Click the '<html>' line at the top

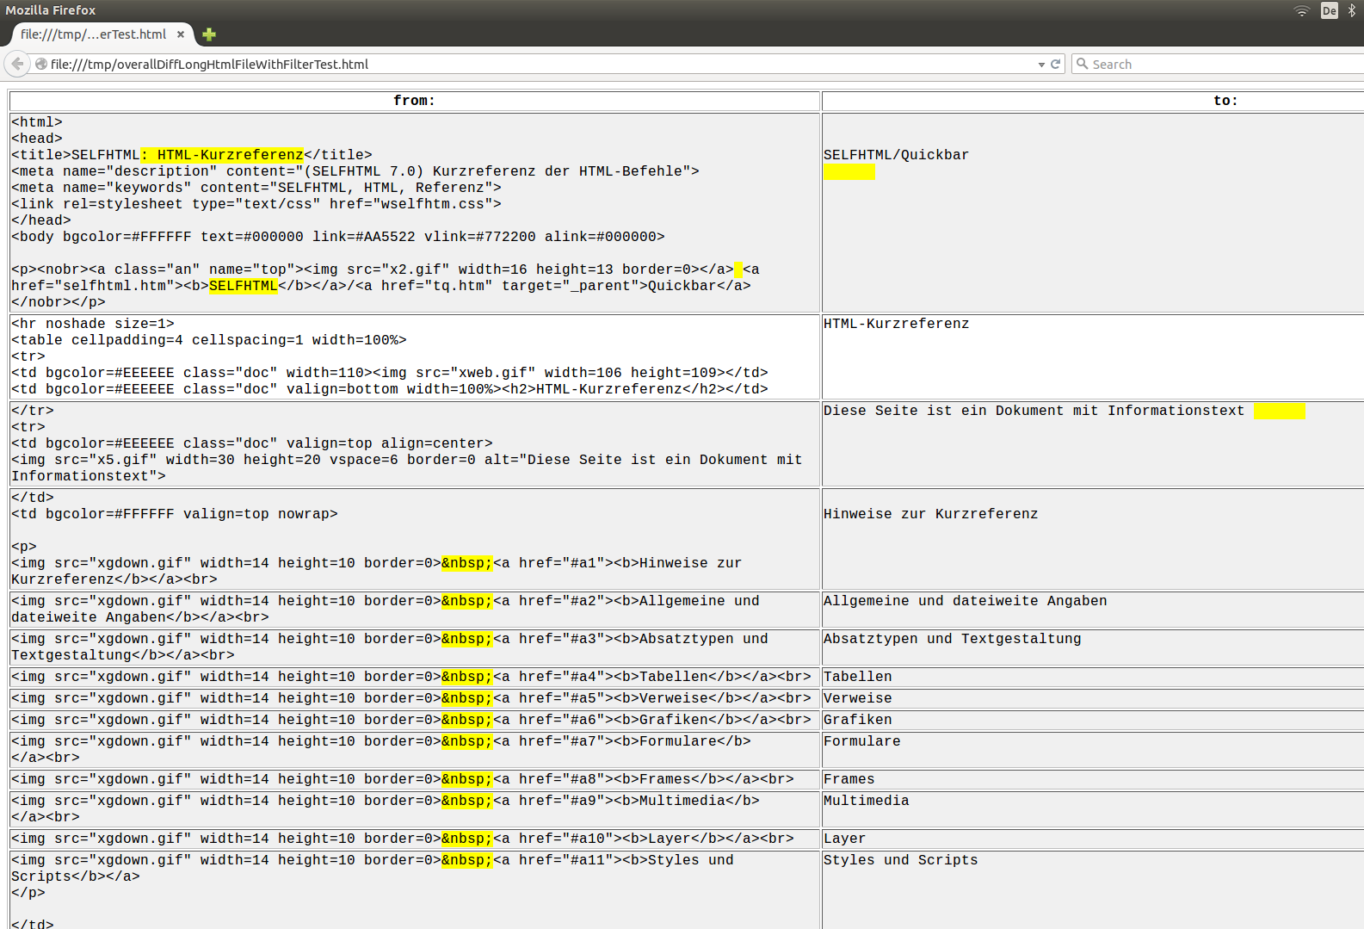point(37,122)
